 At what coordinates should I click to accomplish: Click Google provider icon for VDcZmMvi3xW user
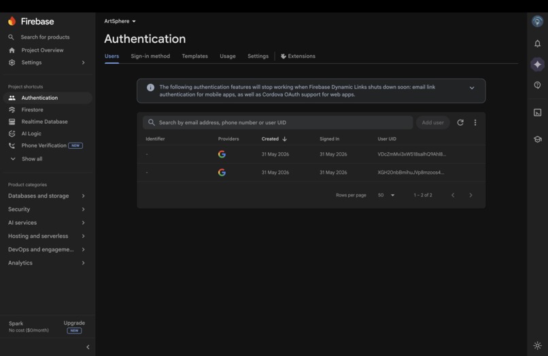222,154
